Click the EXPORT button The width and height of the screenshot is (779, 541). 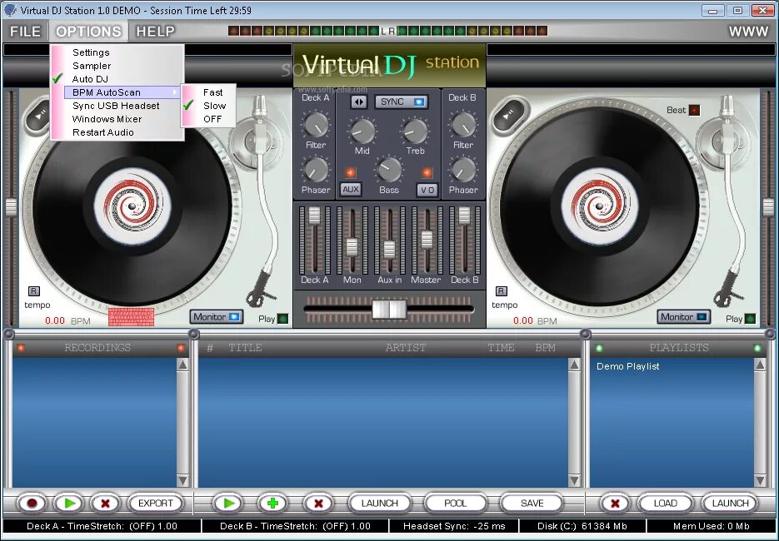coord(156,504)
